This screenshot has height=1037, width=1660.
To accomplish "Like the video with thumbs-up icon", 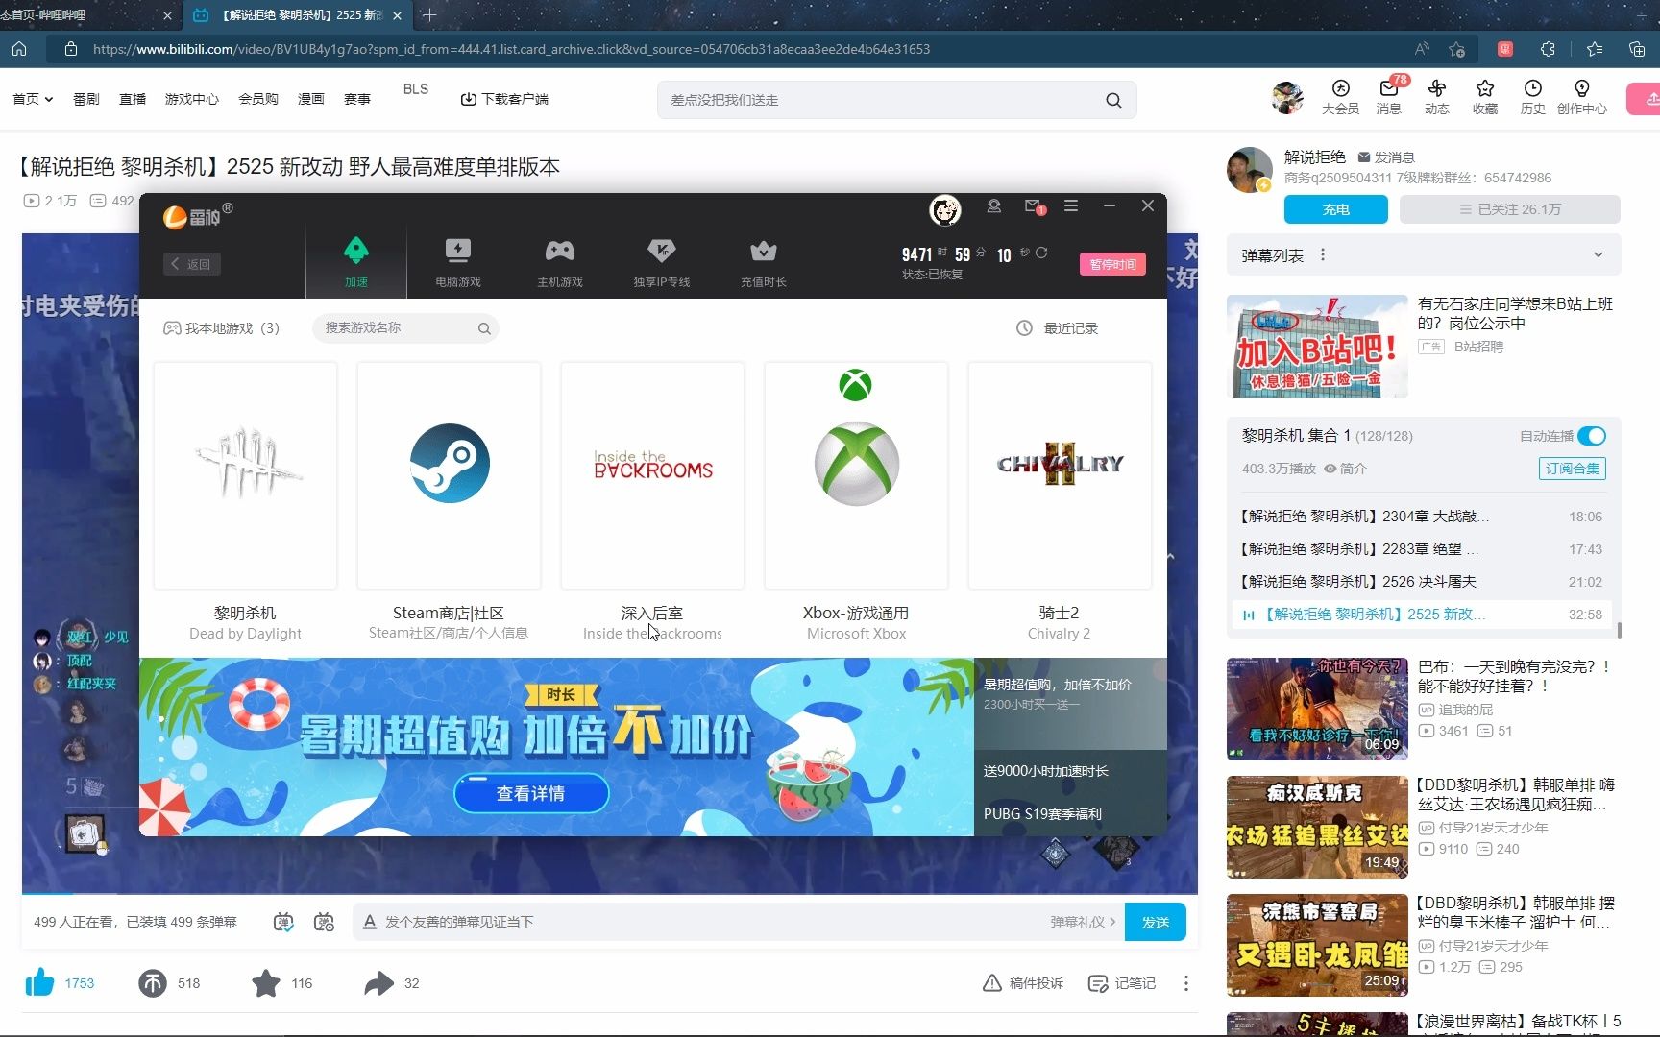I will pos(39,982).
